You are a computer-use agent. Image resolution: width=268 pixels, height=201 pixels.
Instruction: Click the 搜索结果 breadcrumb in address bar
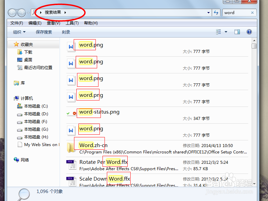tap(53, 12)
